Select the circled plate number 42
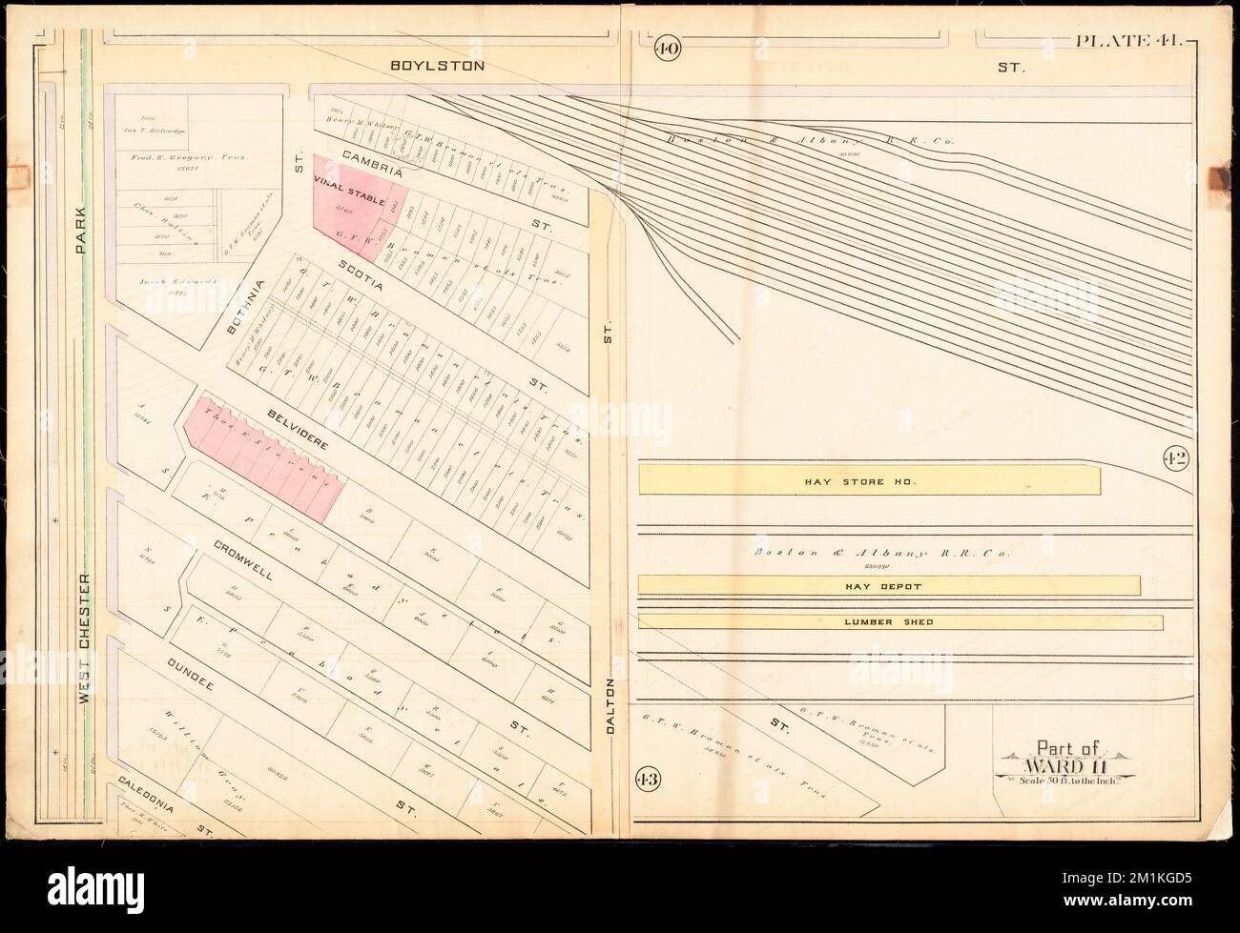 click(1174, 459)
